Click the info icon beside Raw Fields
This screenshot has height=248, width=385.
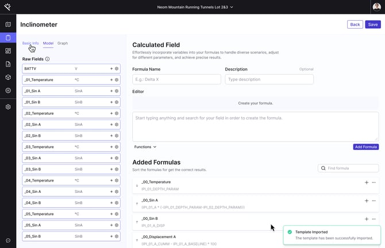pos(47,59)
